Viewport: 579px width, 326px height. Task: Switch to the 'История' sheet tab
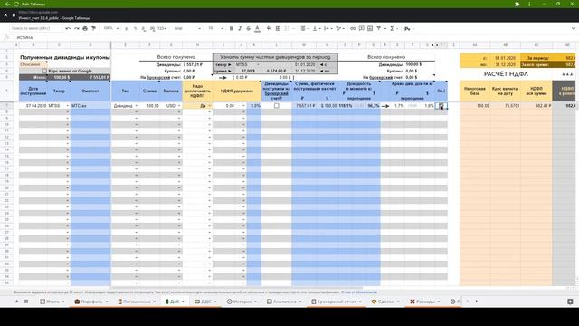242,302
